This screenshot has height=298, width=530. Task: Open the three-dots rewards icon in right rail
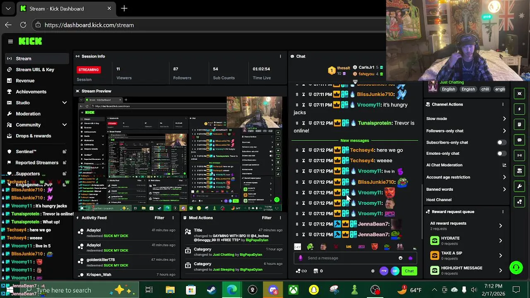pos(520,202)
